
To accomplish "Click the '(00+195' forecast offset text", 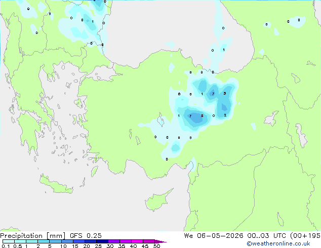I will pyautogui.click(x=305, y=236).
